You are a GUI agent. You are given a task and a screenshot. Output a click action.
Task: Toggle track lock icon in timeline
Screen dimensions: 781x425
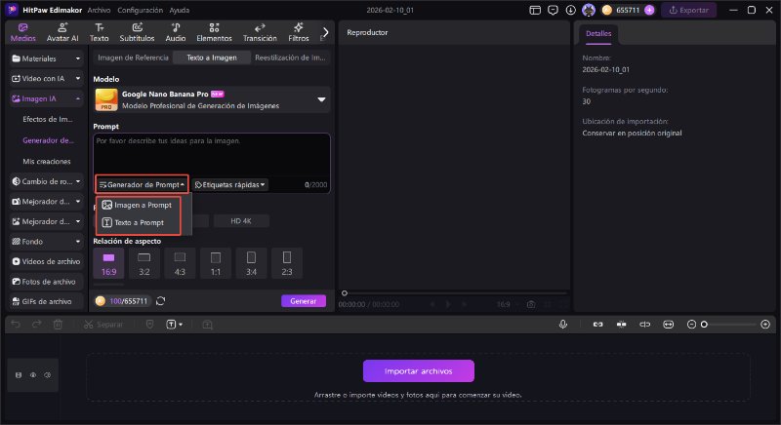point(19,375)
